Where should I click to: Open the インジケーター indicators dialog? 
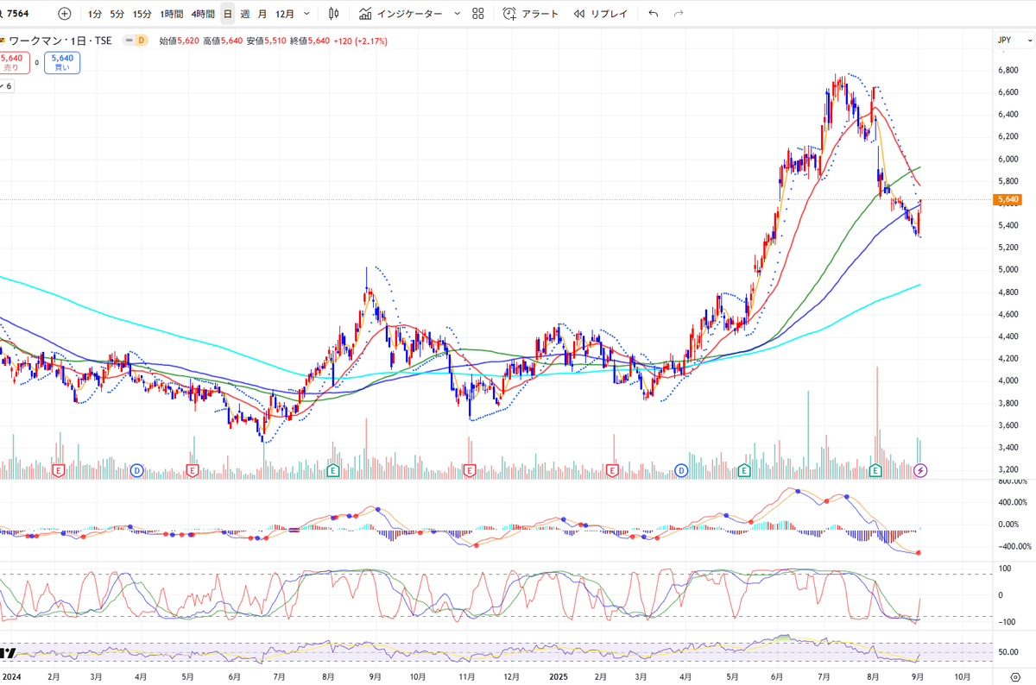pos(401,14)
